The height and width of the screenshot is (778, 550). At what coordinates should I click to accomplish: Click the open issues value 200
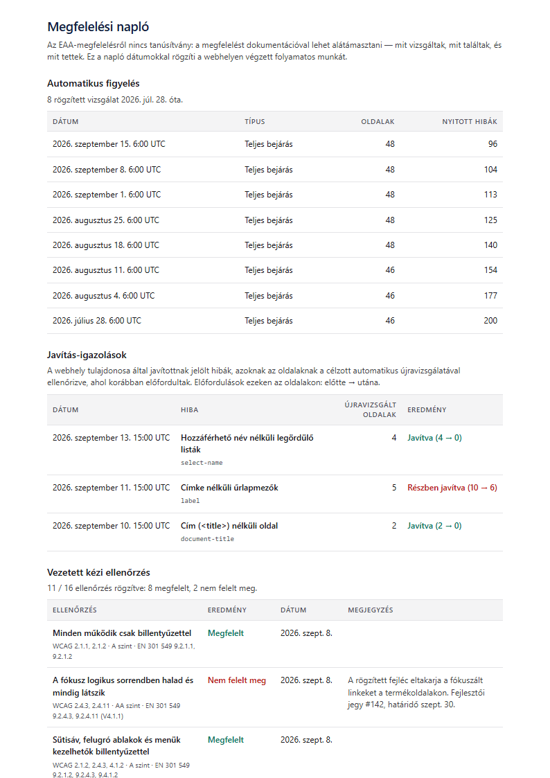pos(490,321)
